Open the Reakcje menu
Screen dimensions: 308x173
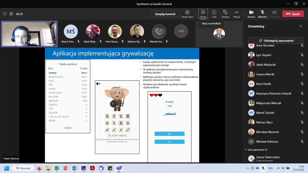pyautogui.click(x=225, y=14)
